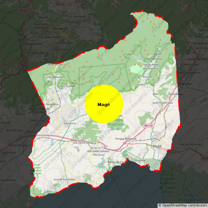Screen dimensions: 208x208
Task: Select the Andorinhas label on map
Action: click(x=155, y=59)
